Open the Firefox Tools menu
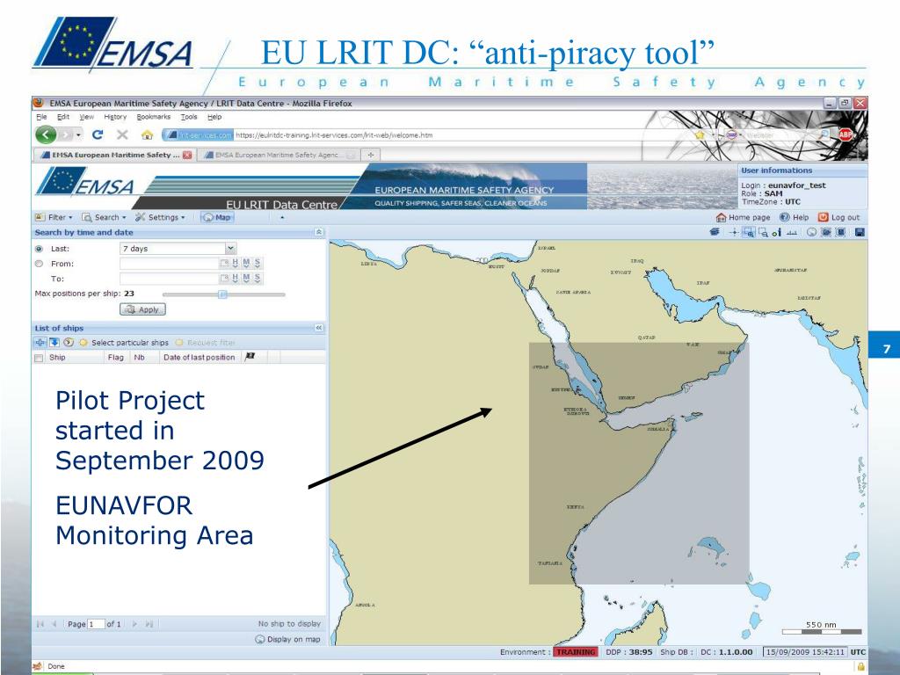This screenshot has height=675, width=900. pos(189,117)
